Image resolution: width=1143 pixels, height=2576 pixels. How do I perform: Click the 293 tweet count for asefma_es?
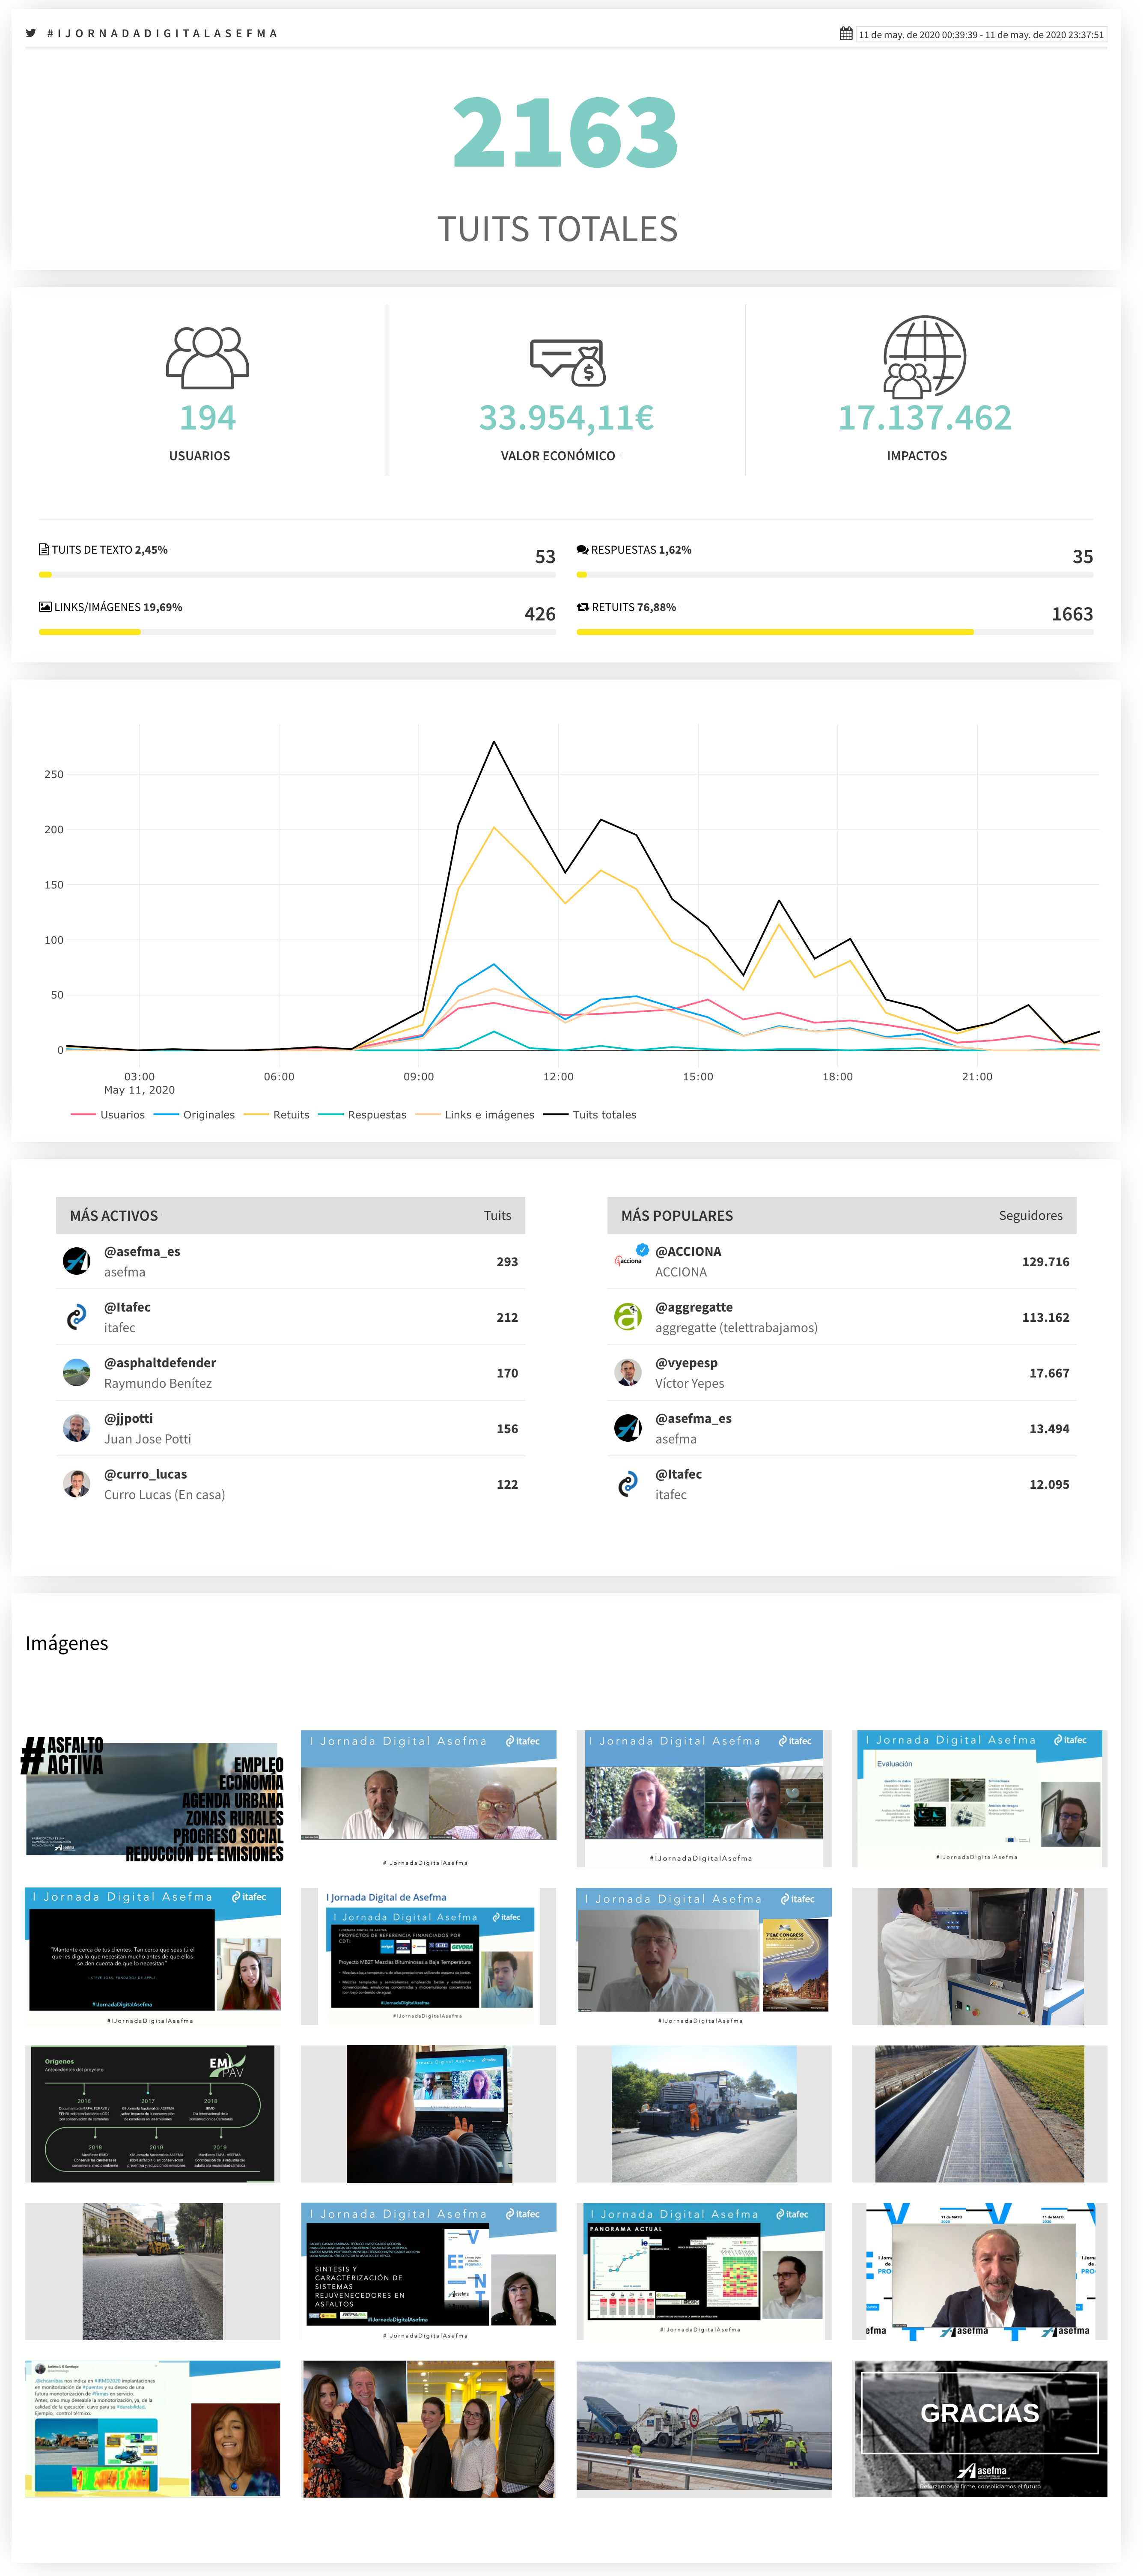pos(507,1262)
